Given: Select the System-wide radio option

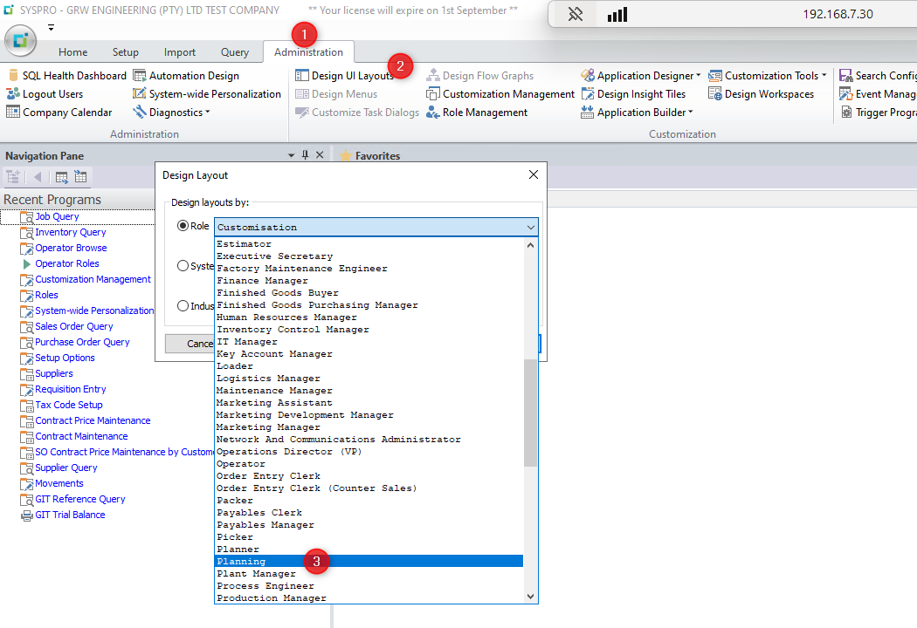Looking at the screenshot, I should coord(183,266).
